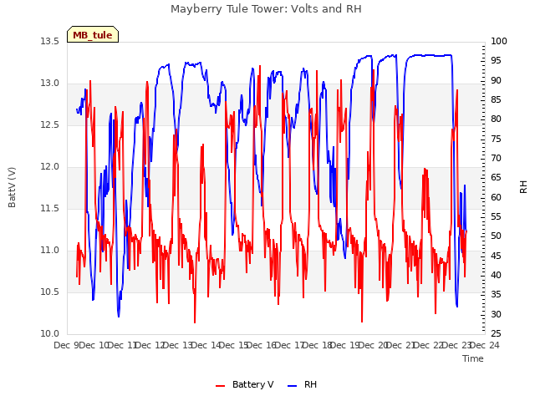Click the BattV (V) left axis label
This screenshot has width=535, height=401.
[12, 187]
